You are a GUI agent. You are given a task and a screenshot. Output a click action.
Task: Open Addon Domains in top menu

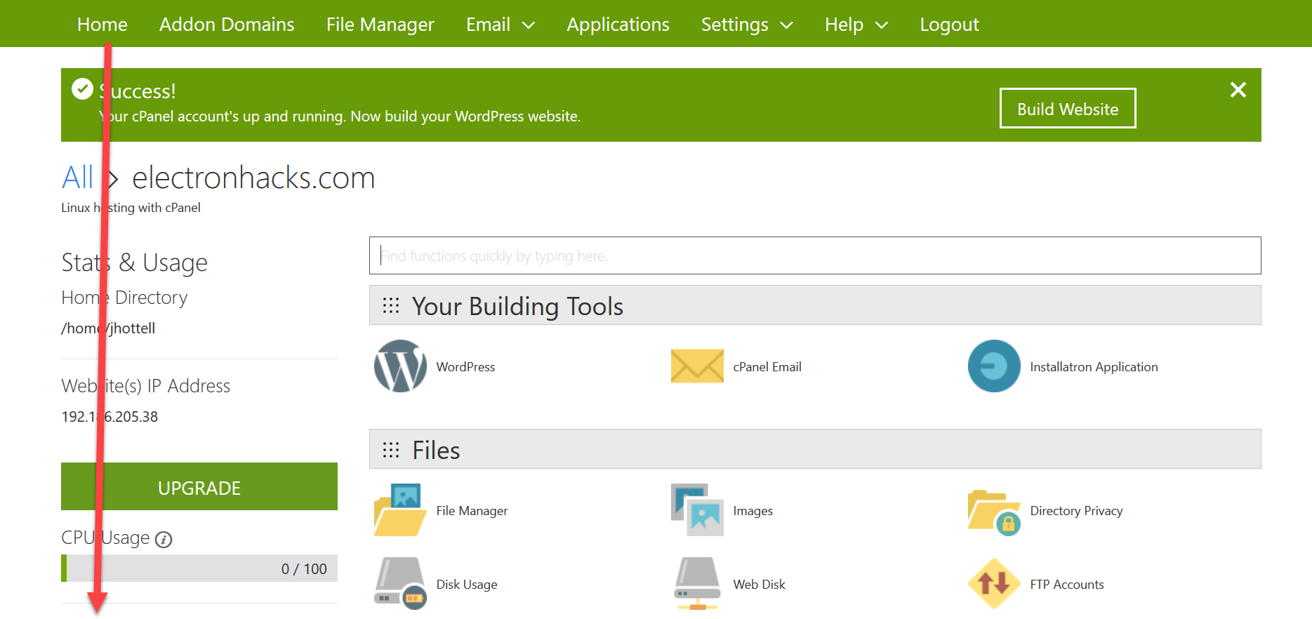pyautogui.click(x=227, y=25)
